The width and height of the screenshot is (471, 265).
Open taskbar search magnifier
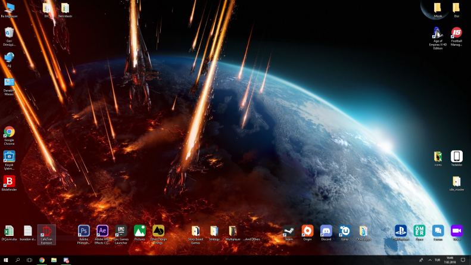click(17, 260)
